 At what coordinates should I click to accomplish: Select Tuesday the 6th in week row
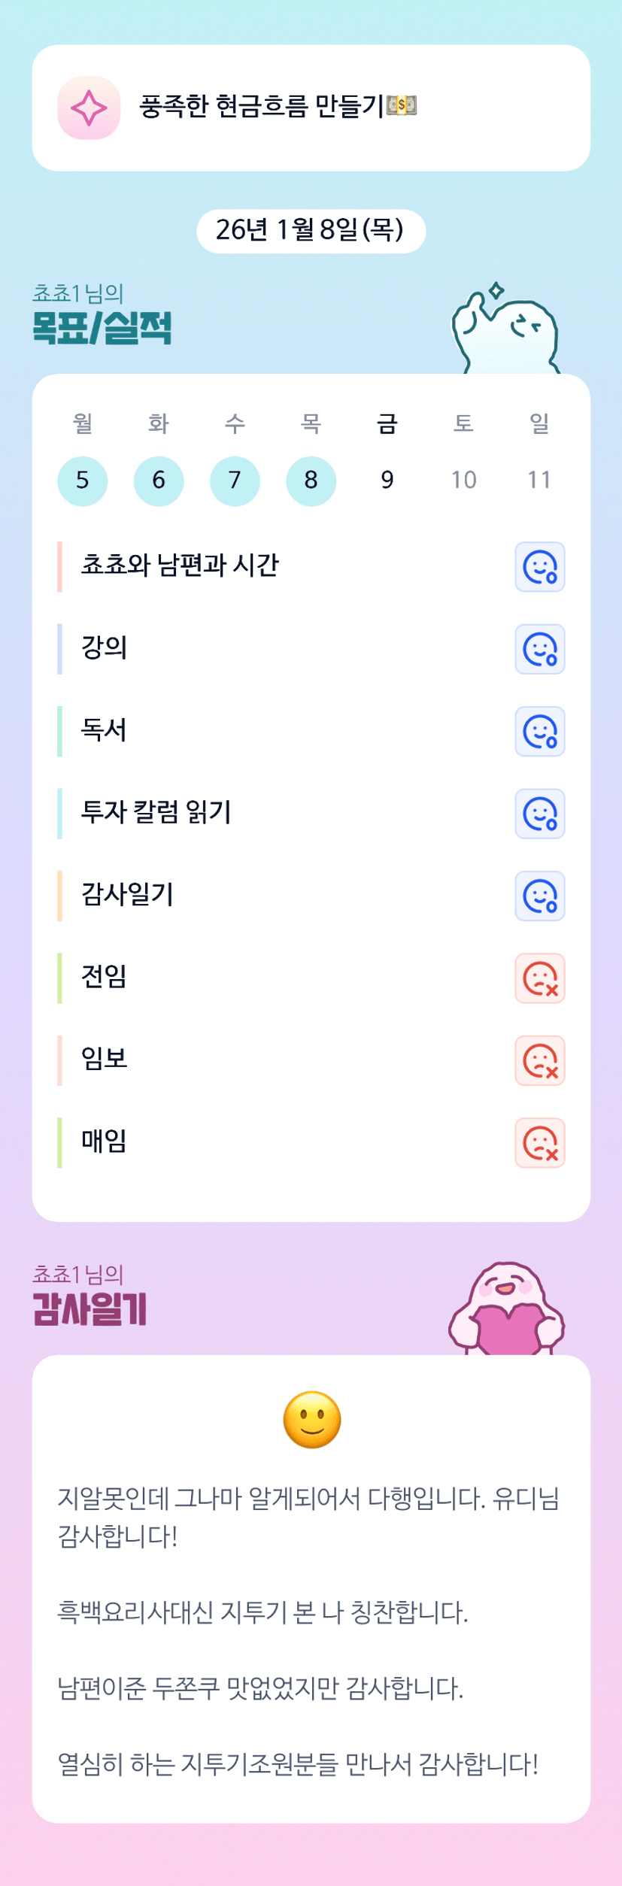(159, 481)
